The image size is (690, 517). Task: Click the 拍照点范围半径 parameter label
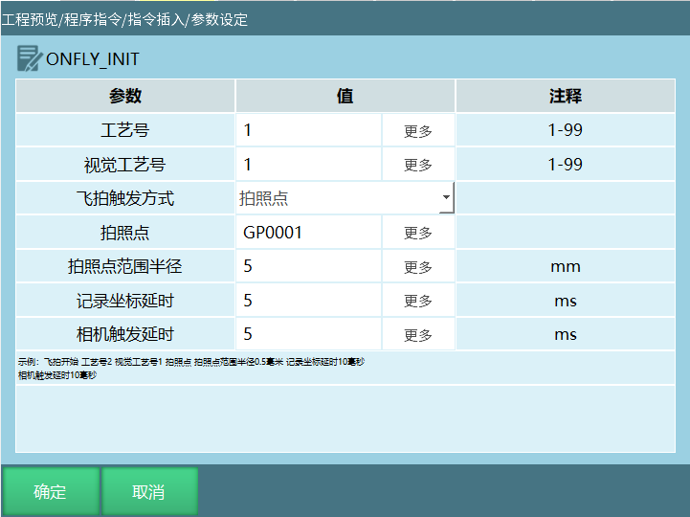click(x=125, y=266)
